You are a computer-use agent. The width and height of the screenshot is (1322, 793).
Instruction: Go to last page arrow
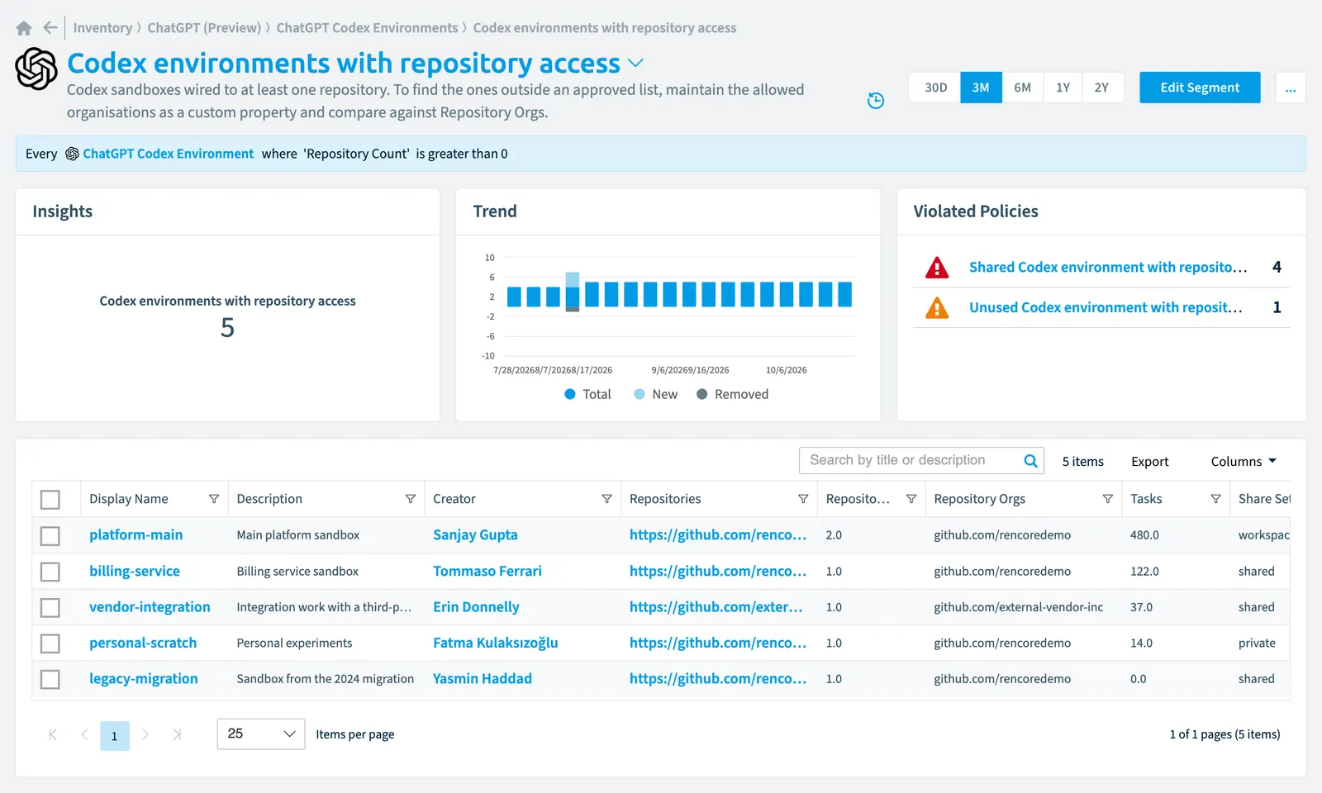click(176, 734)
